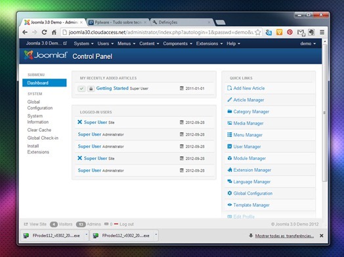Click the envelope messages icon in footer
The height and width of the screenshot is (257, 344).
pos(106,224)
